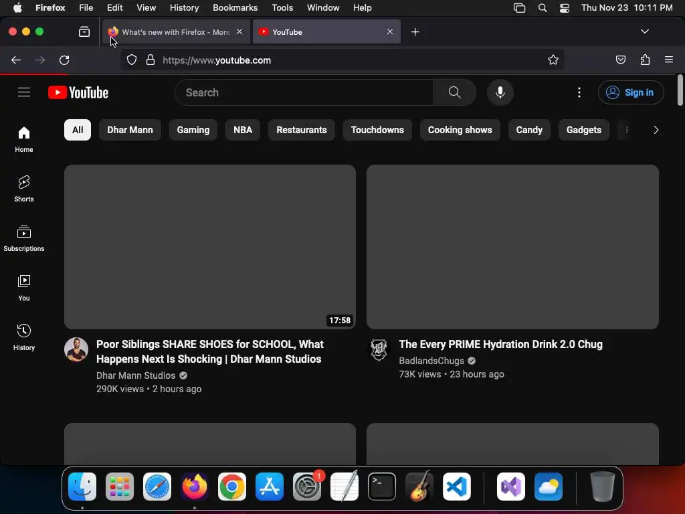Select the Cooking shows filter chip
Screen dimensions: 685x514
(x=460, y=130)
